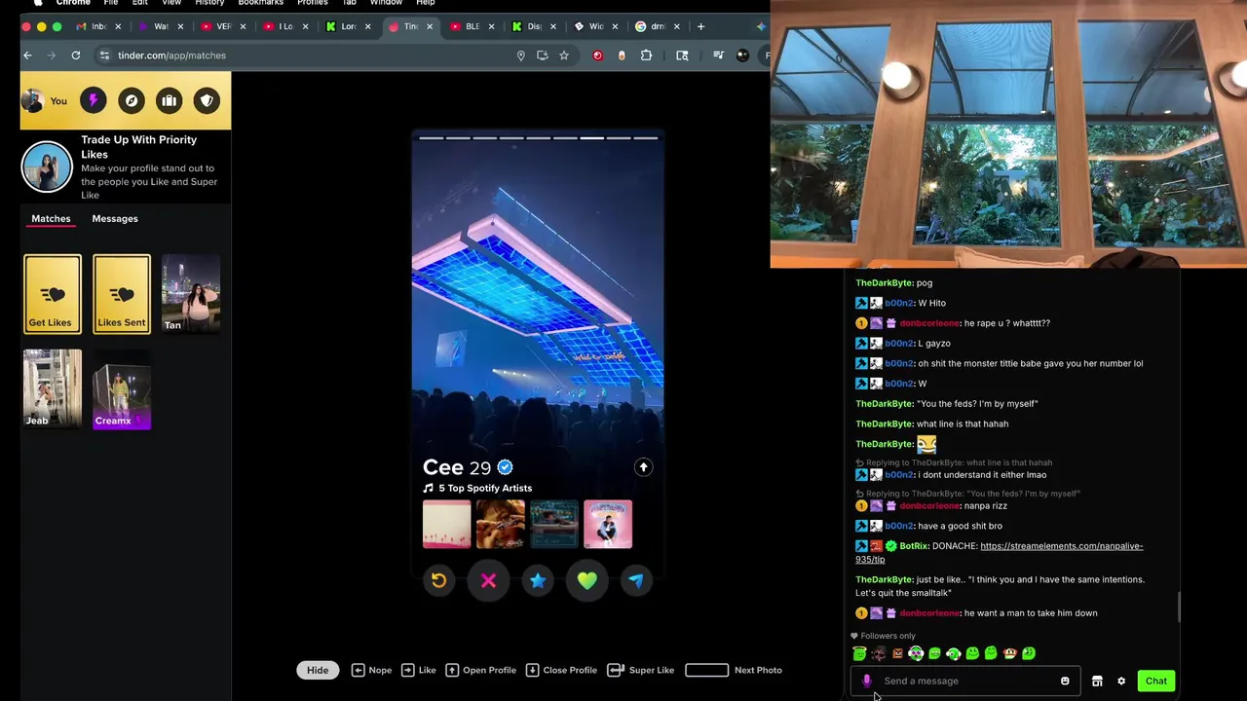
Task: Reload the Tinder page
Action: pos(75,55)
